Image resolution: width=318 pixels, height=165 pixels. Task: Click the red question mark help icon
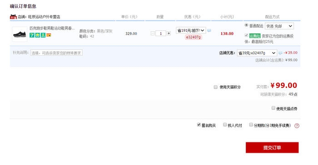(x=297, y=126)
